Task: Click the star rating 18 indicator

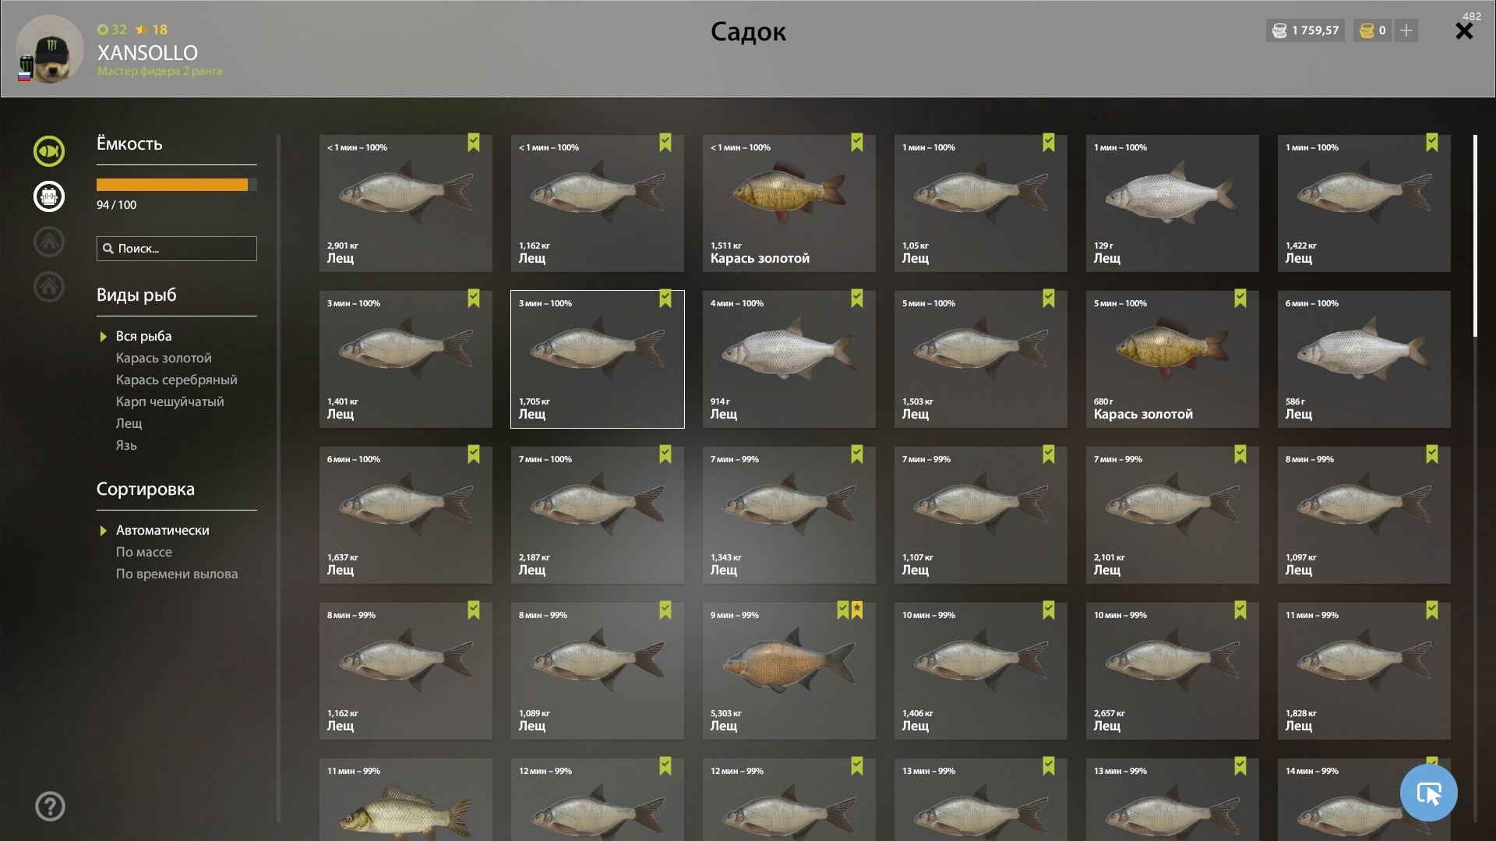Action: [152, 30]
